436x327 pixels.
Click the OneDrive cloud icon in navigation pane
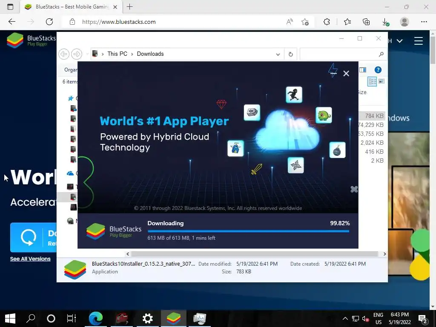[70, 174]
